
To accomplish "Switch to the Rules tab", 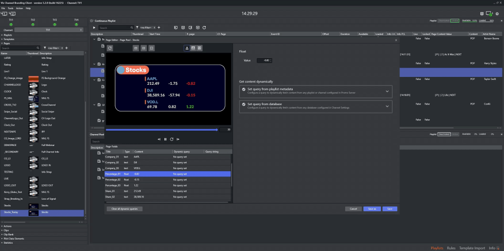I will (x=451, y=248).
